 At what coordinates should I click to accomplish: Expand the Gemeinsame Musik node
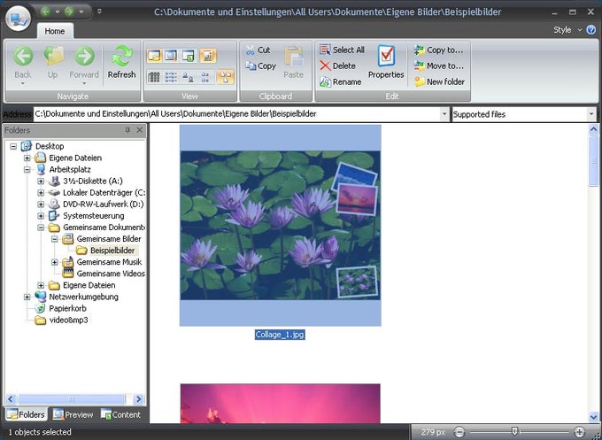(55, 262)
